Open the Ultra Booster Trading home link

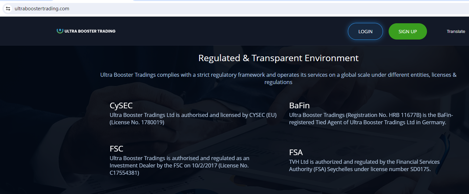tap(90, 31)
